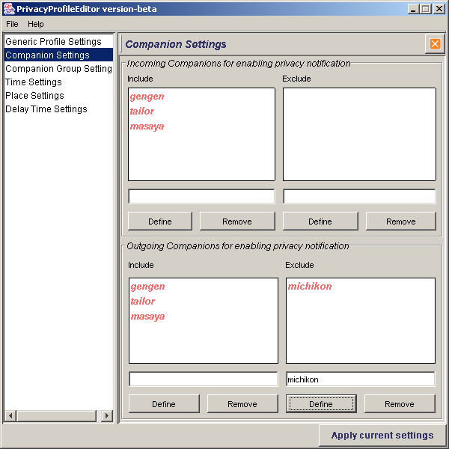Click Define under Incoming Include list
The width and height of the screenshot is (449, 449).
tap(160, 222)
